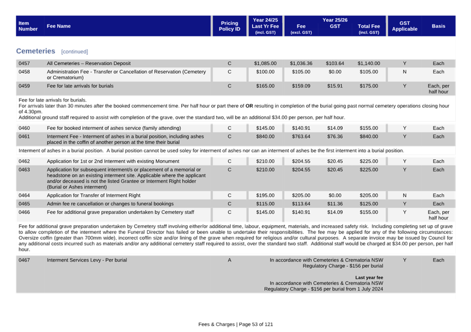Click the $125.00 total fee
471x332 pixels.
369,204
